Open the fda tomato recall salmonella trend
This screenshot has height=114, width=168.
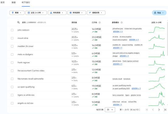pos(30,79)
